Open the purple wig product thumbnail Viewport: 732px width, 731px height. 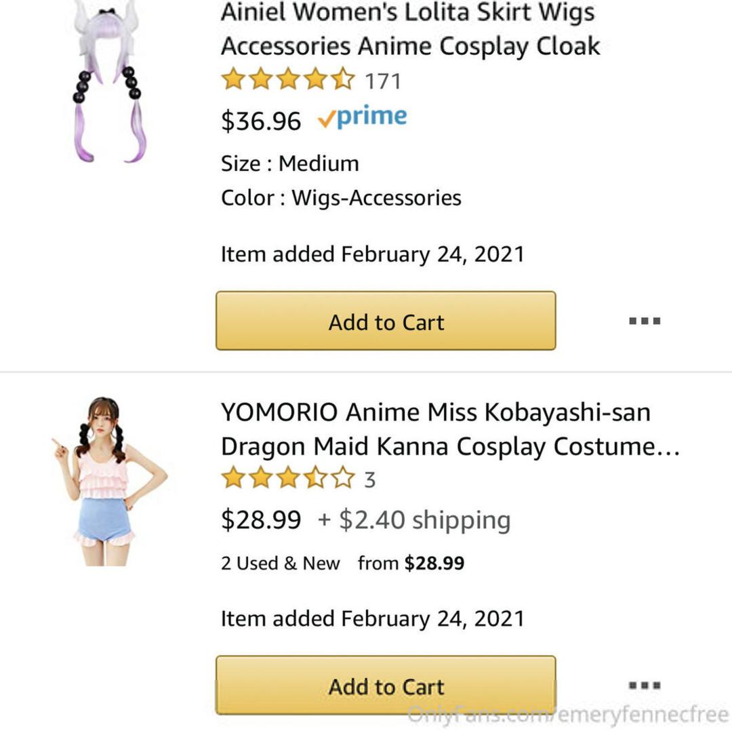tap(107, 81)
